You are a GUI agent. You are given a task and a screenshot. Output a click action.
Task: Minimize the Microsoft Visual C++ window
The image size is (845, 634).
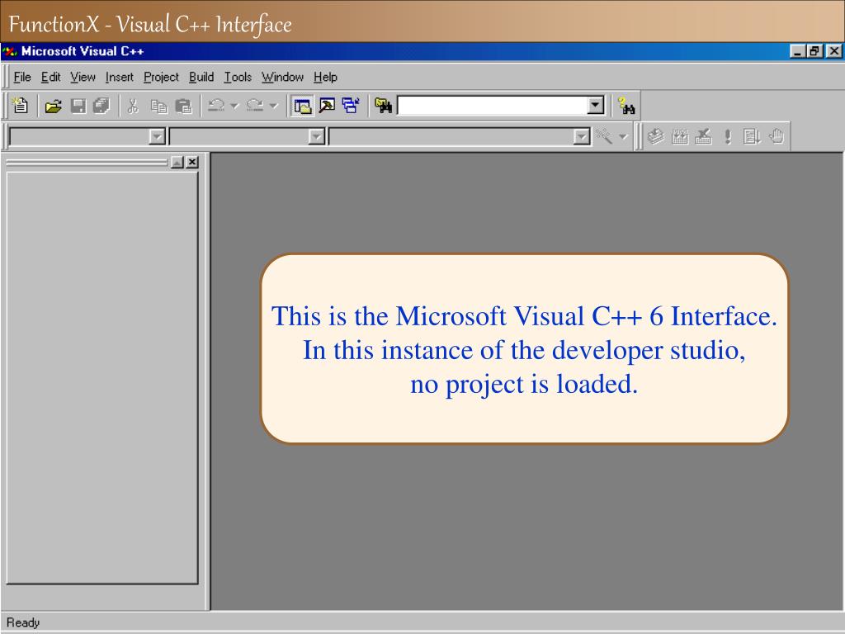point(798,51)
